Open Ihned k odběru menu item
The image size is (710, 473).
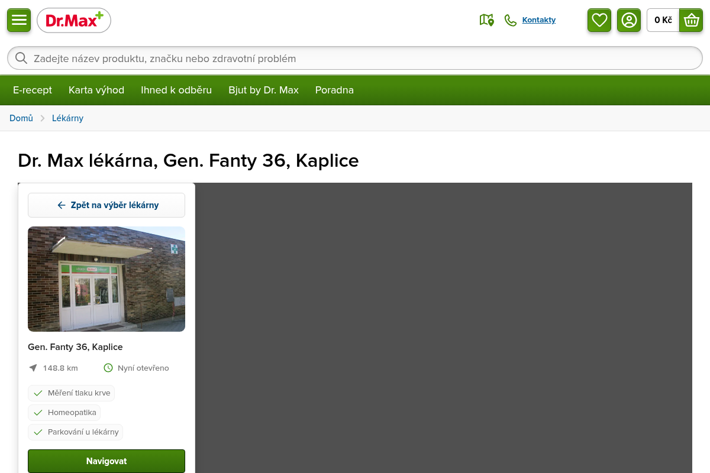click(176, 90)
